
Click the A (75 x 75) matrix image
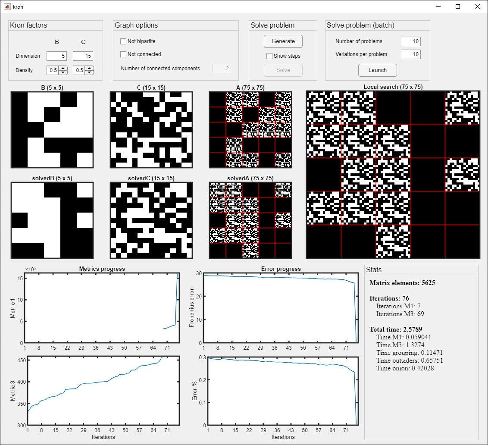[250, 130]
